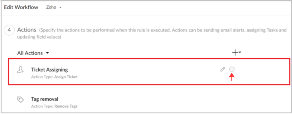The height and width of the screenshot is (114, 292).
Task: Open the Tag removal action title
Action: click(45, 99)
